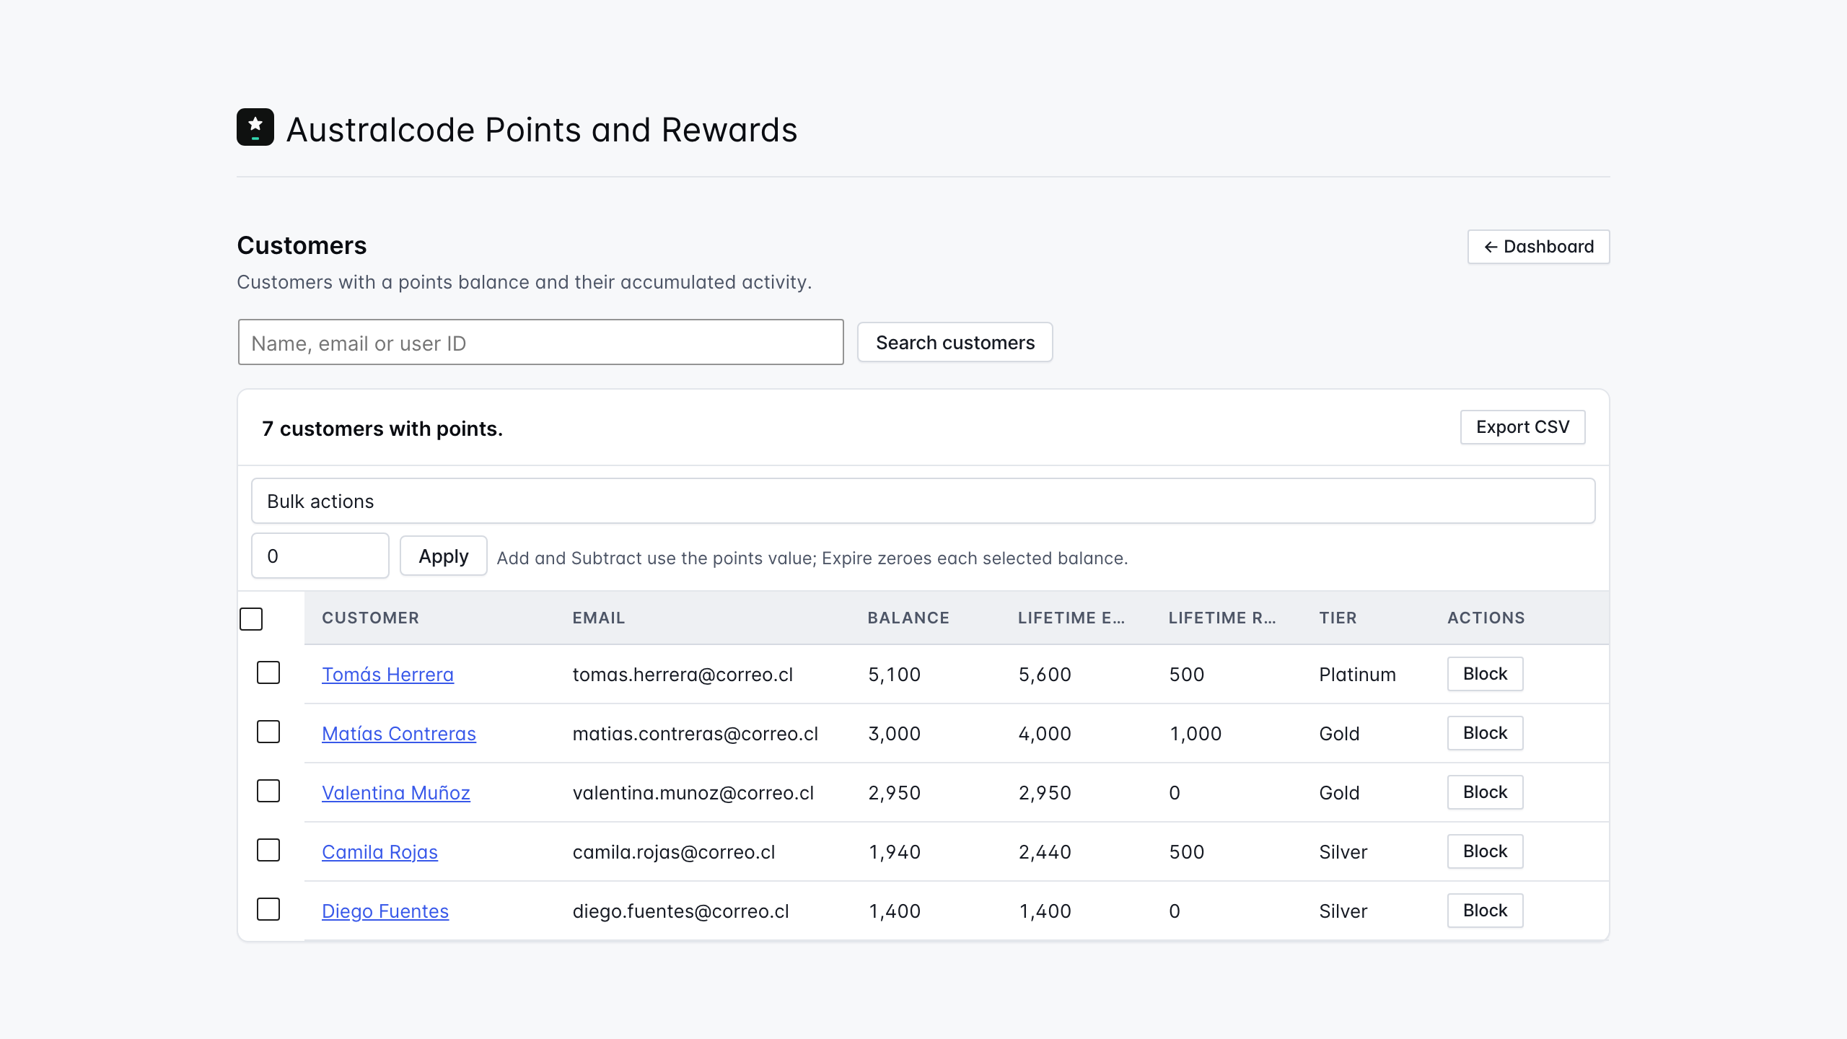Tick Valentina Muñoz's checkbox
Viewport: 1847px width, 1039px height.
pyautogui.click(x=268, y=791)
